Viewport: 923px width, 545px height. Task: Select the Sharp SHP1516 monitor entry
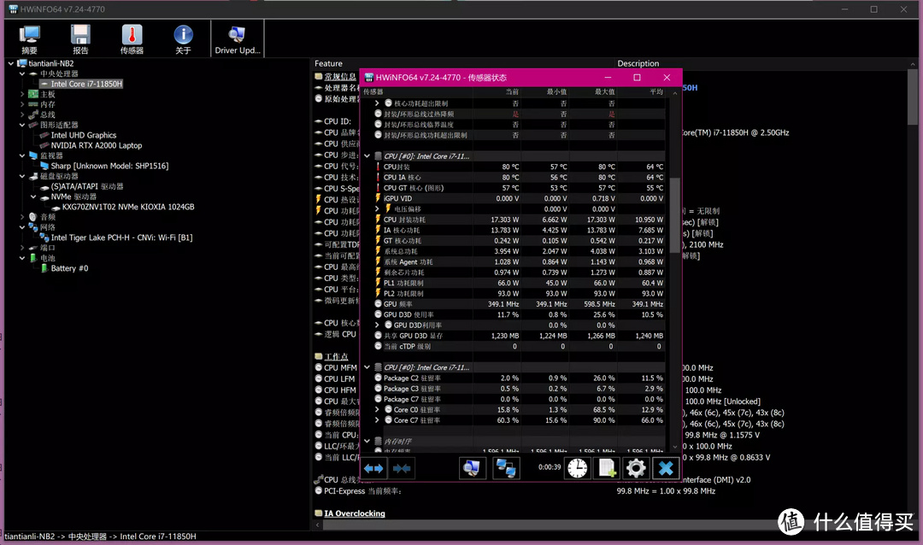109,166
